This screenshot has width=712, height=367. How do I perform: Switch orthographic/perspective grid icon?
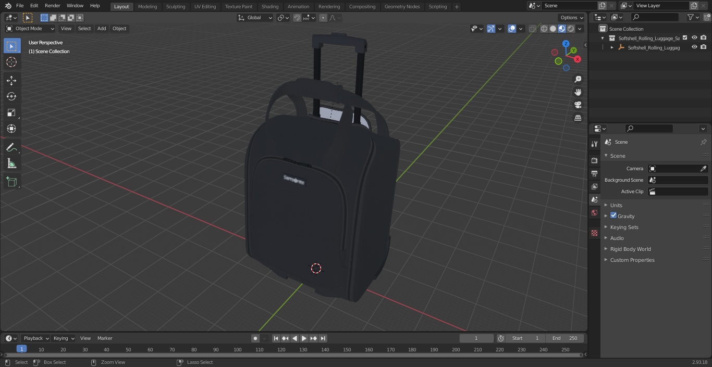point(578,118)
